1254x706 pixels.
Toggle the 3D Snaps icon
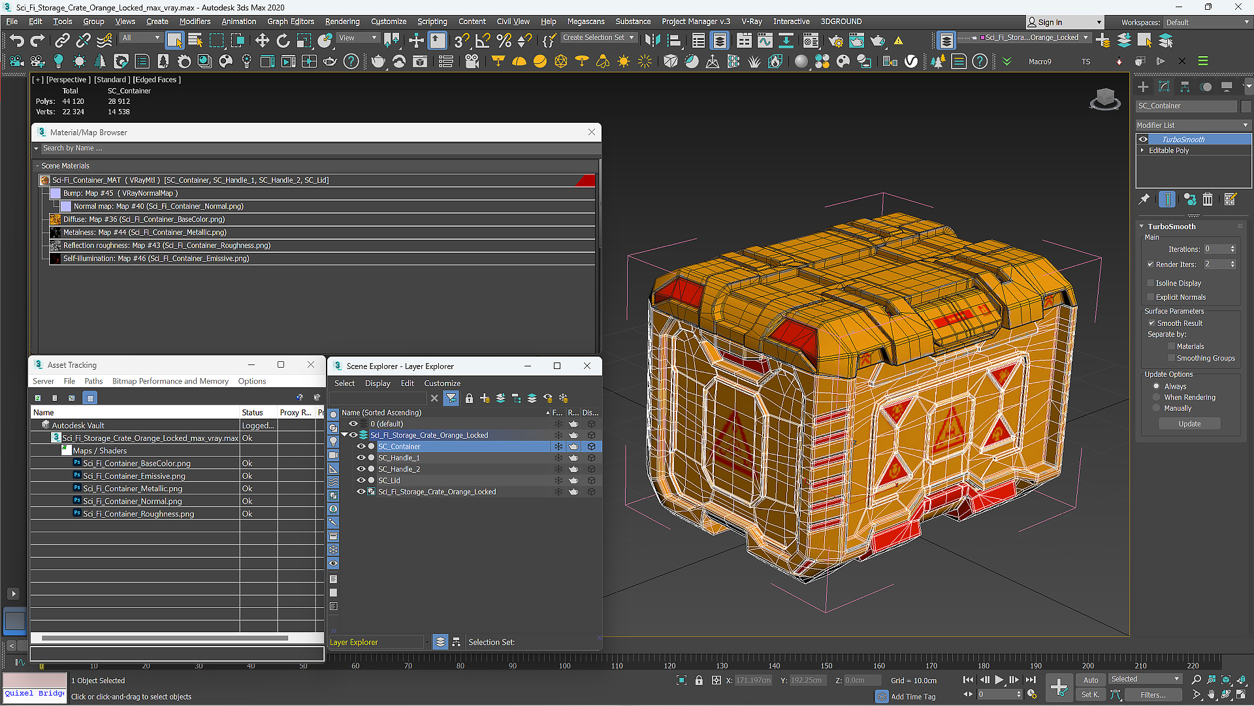pyautogui.click(x=461, y=40)
